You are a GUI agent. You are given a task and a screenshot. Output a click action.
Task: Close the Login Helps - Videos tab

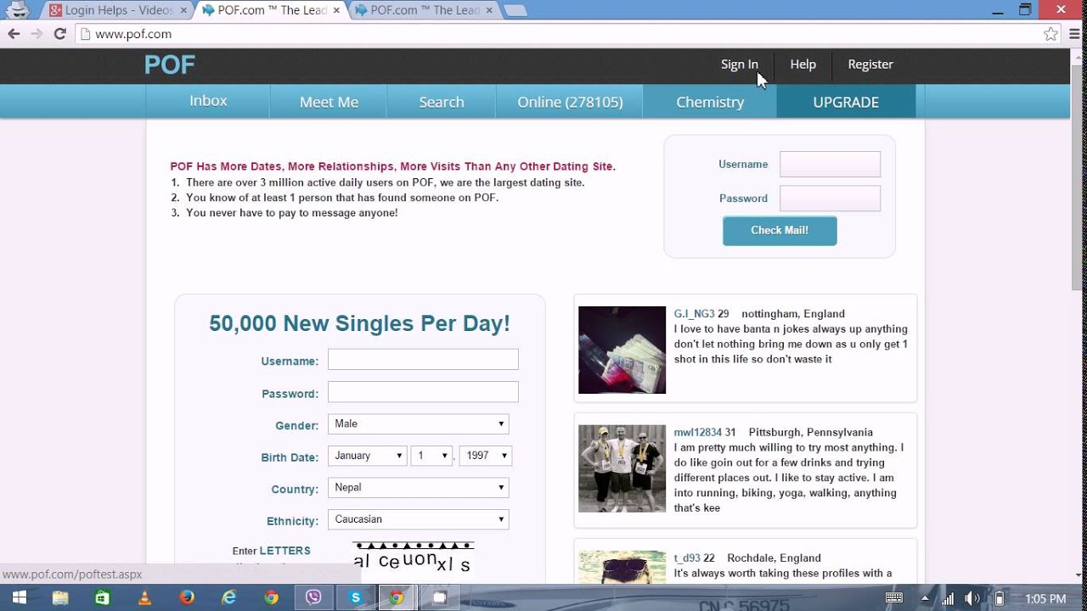(183, 10)
